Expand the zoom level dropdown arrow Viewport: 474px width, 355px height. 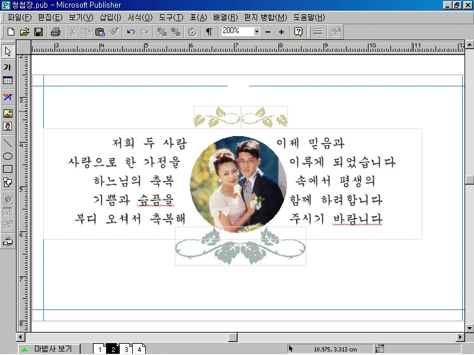tap(257, 31)
